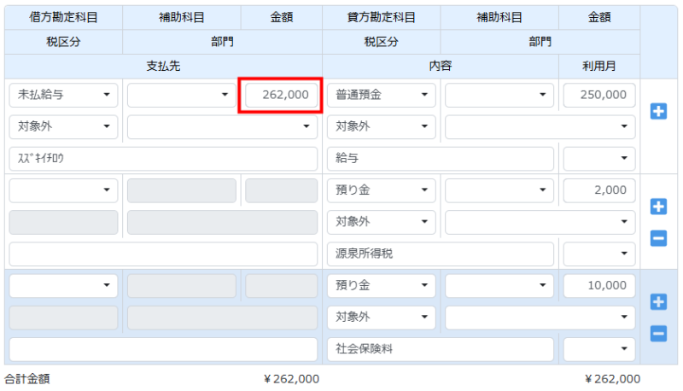Expand the 預り金 dropdown in the 源泉所得税 row
The height and width of the screenshot is (391, 683).
381,190
